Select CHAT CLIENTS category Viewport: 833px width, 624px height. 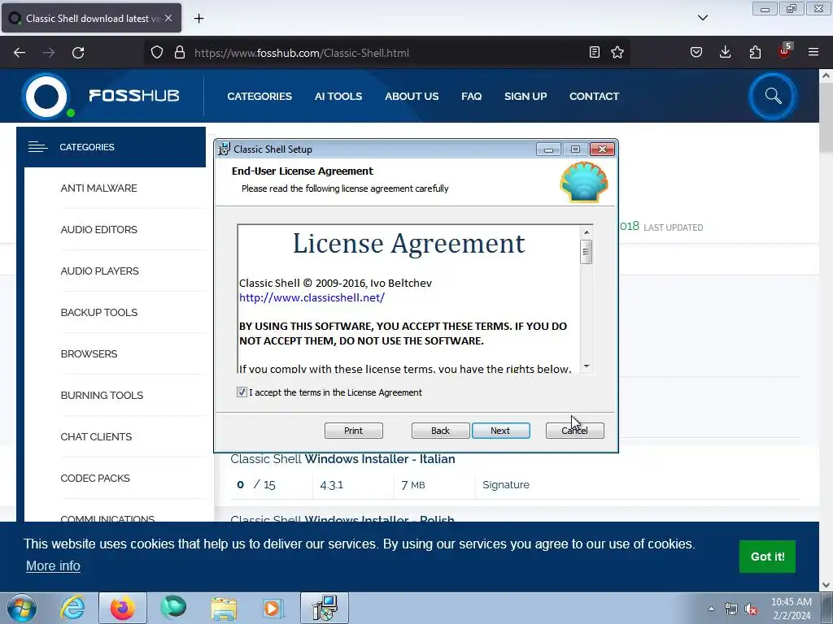[x=96, y=436]
